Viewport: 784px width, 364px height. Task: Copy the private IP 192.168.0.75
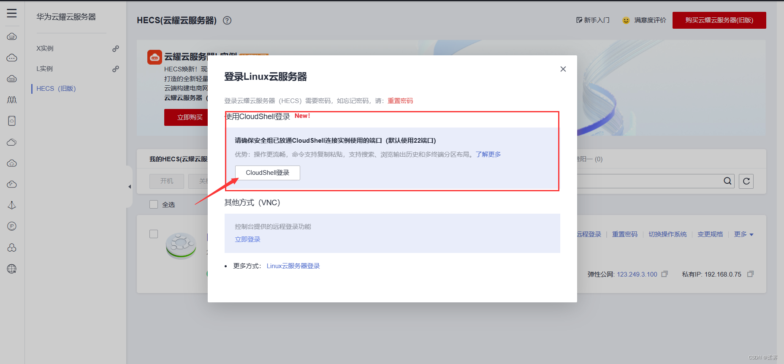pyautogui.click(x=750, y=274)
